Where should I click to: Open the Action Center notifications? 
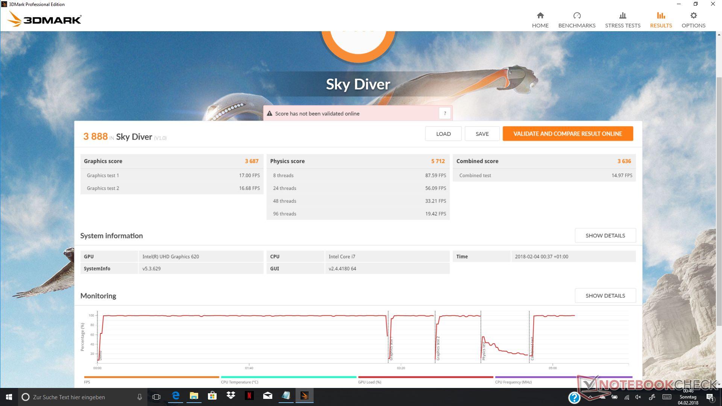click(x=710, y=397)
